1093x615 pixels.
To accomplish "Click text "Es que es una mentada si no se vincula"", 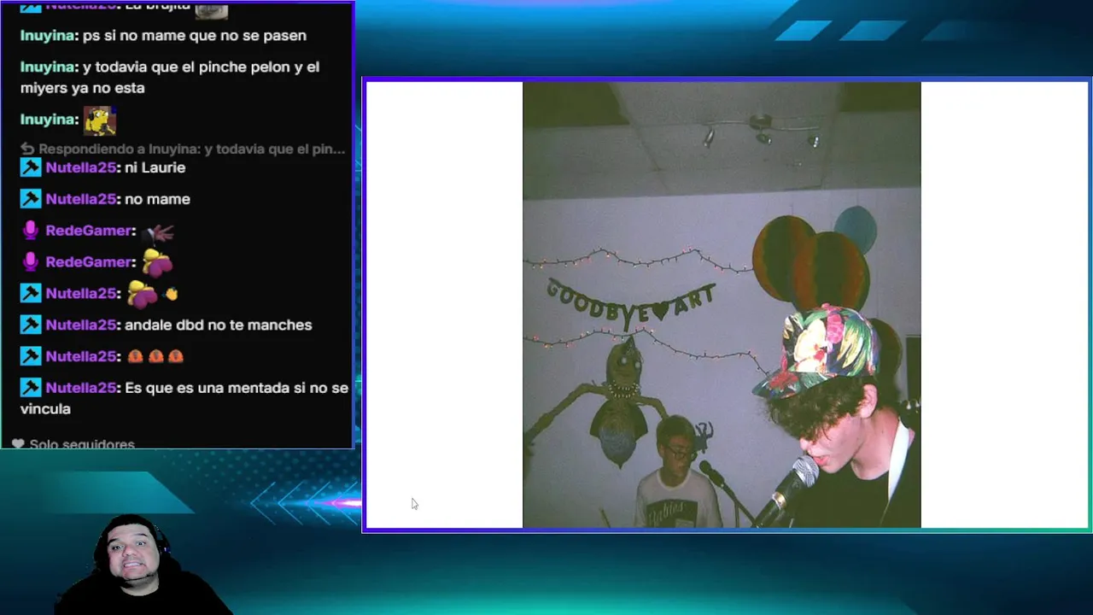I will point(184,398).
